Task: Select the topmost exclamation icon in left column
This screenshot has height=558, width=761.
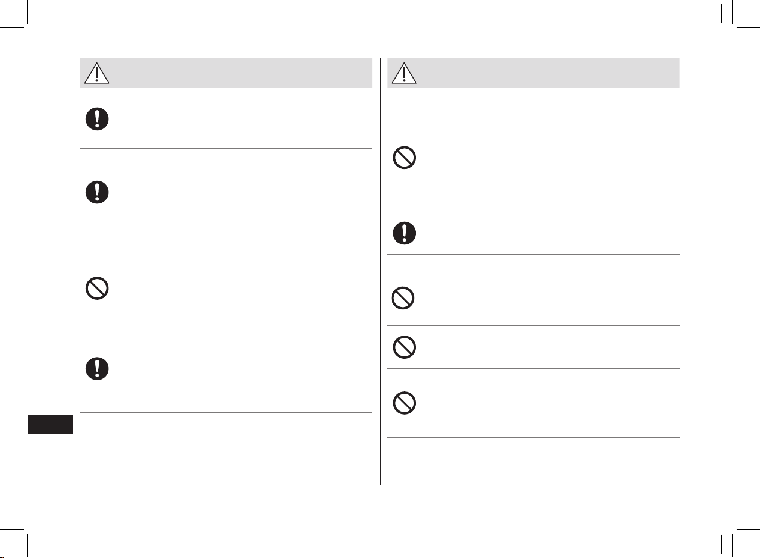Action: [x=96, y=118]
